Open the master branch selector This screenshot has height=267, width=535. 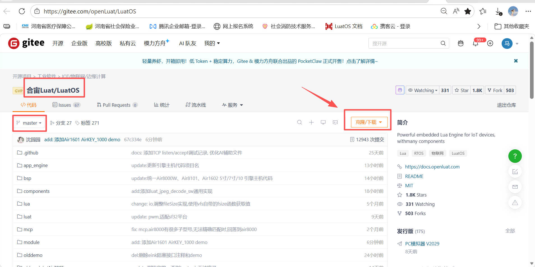[29, 123]
